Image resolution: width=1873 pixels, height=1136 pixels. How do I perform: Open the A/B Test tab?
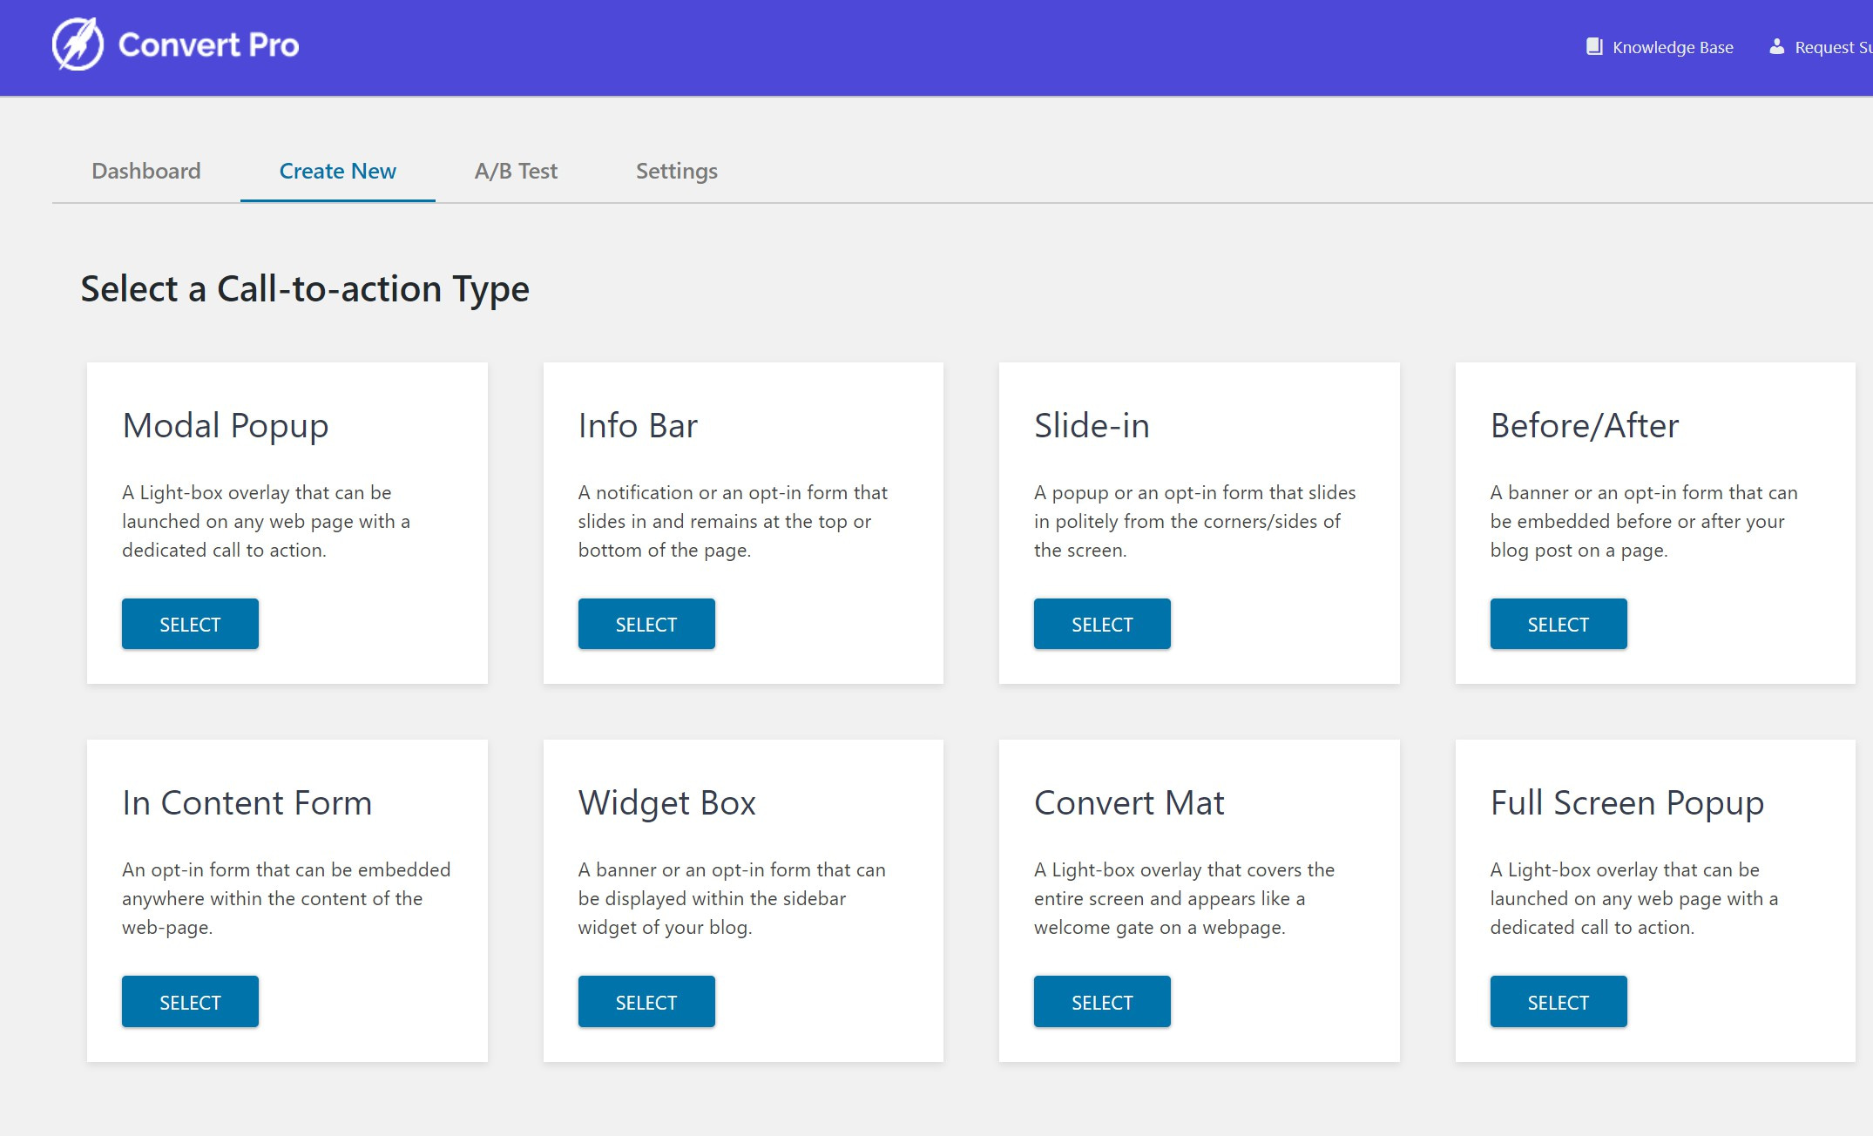(516, 171)
